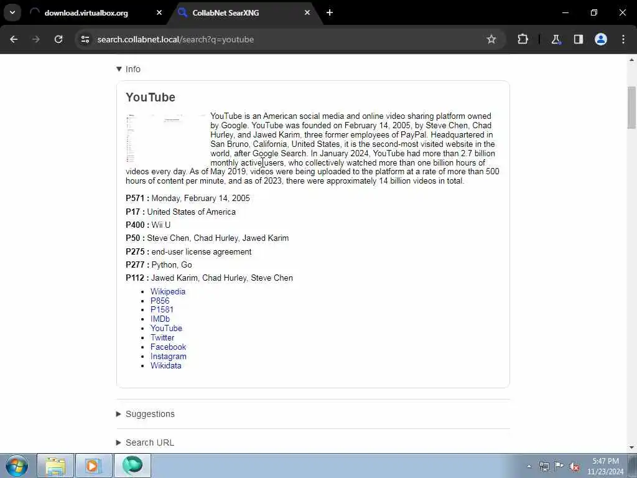Image resolution: width=637 pixels, height=478 pixels.
Task: Open the taskbar clock and date
Action: pos(605,466)
